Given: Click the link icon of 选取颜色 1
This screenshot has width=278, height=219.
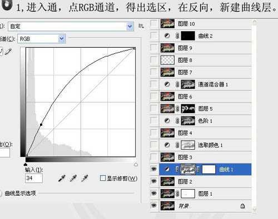Looking at the screenshot, I should tap(177, 145).
